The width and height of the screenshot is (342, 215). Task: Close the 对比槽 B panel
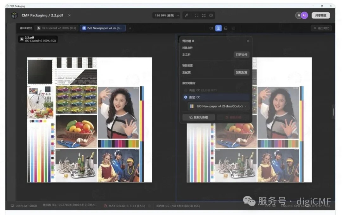248,41
